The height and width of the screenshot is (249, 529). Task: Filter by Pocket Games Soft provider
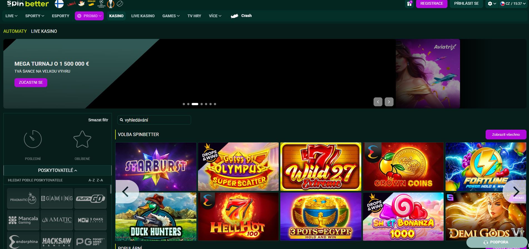pyautogui.click(x=90, y=240)
